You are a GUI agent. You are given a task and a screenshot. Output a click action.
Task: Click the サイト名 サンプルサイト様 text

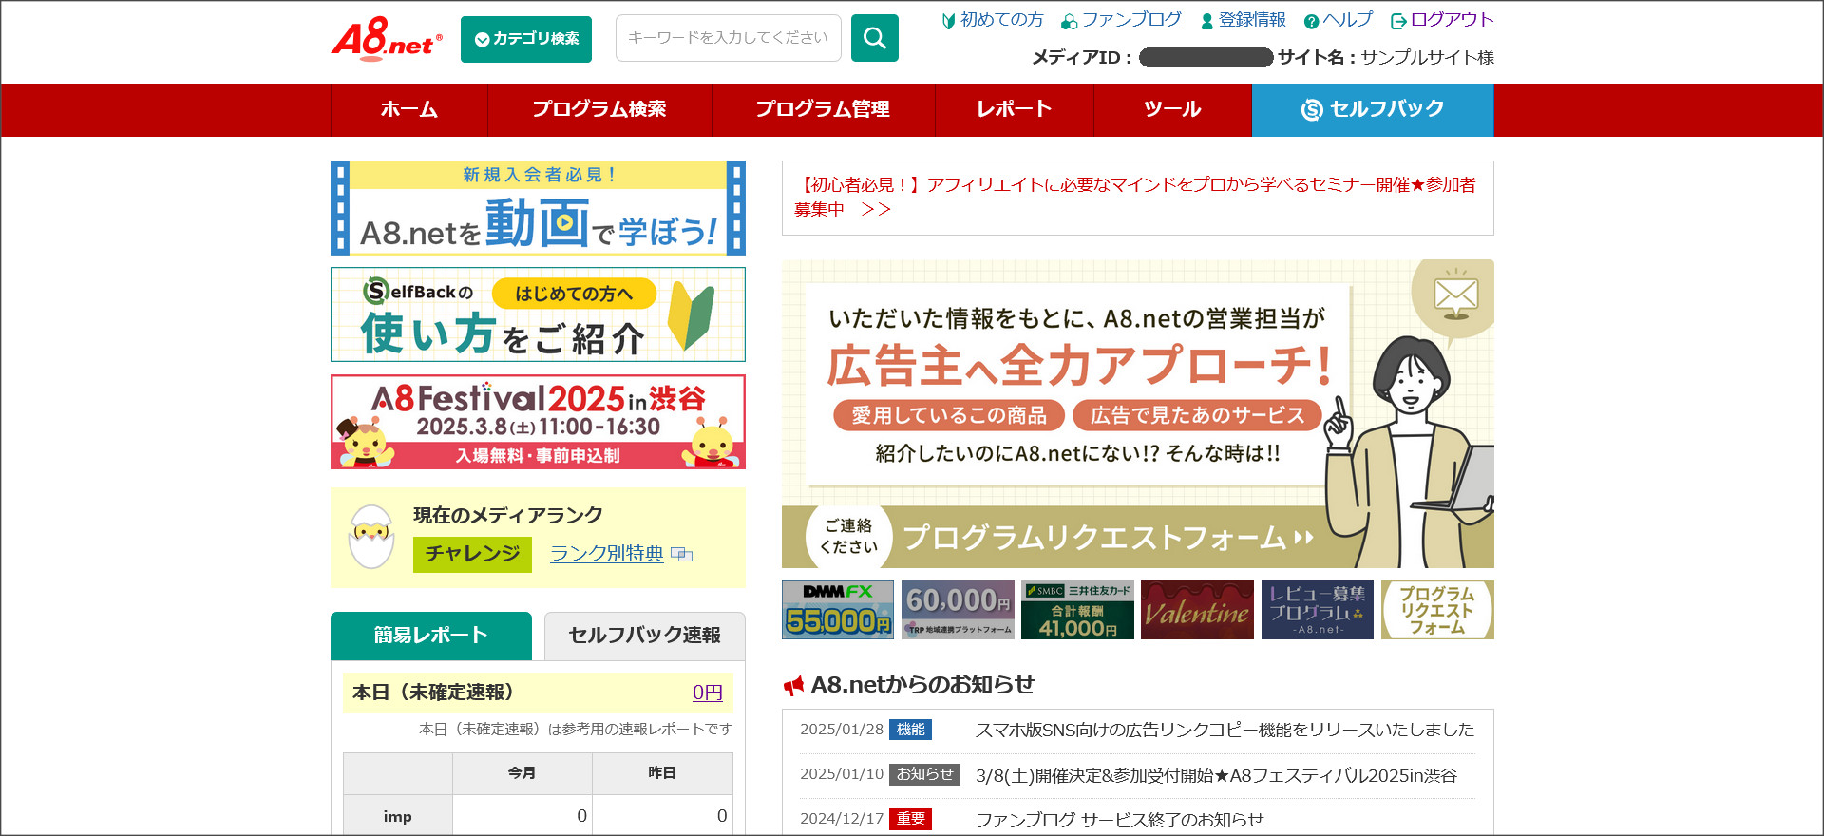(x=1386, y=57)
